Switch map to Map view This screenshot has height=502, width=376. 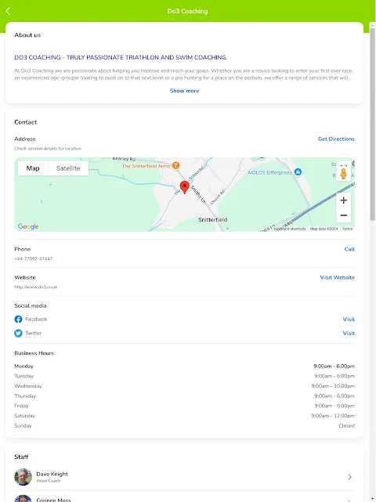click(x=33, y=168)
